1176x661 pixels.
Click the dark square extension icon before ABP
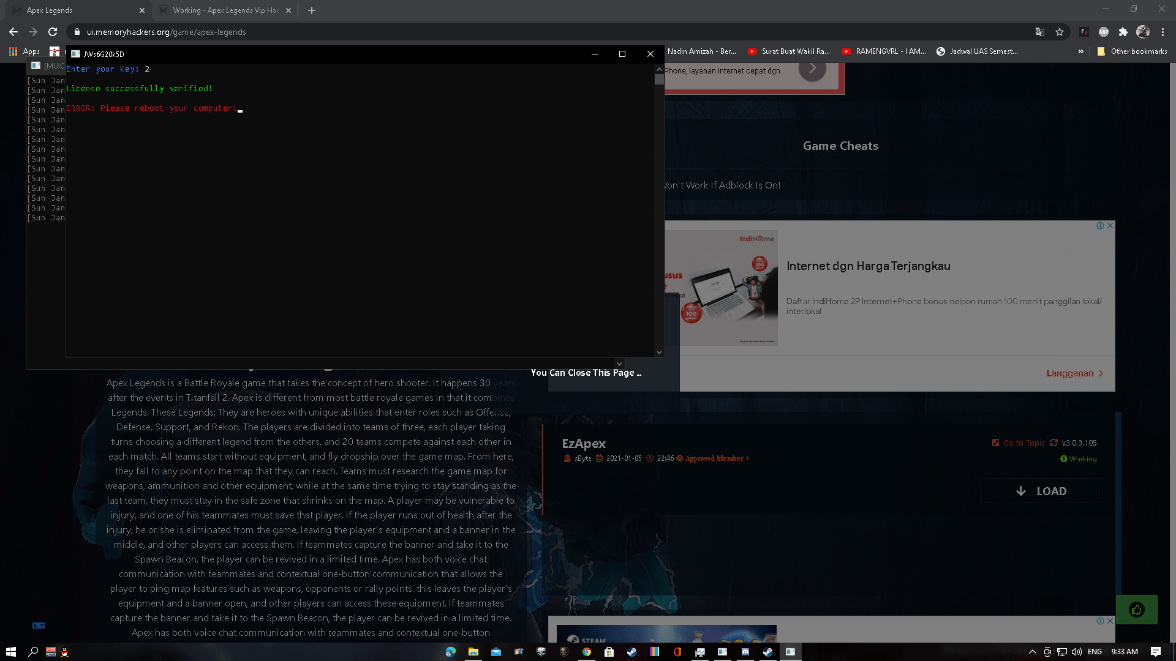click(x=1084, y=32)
